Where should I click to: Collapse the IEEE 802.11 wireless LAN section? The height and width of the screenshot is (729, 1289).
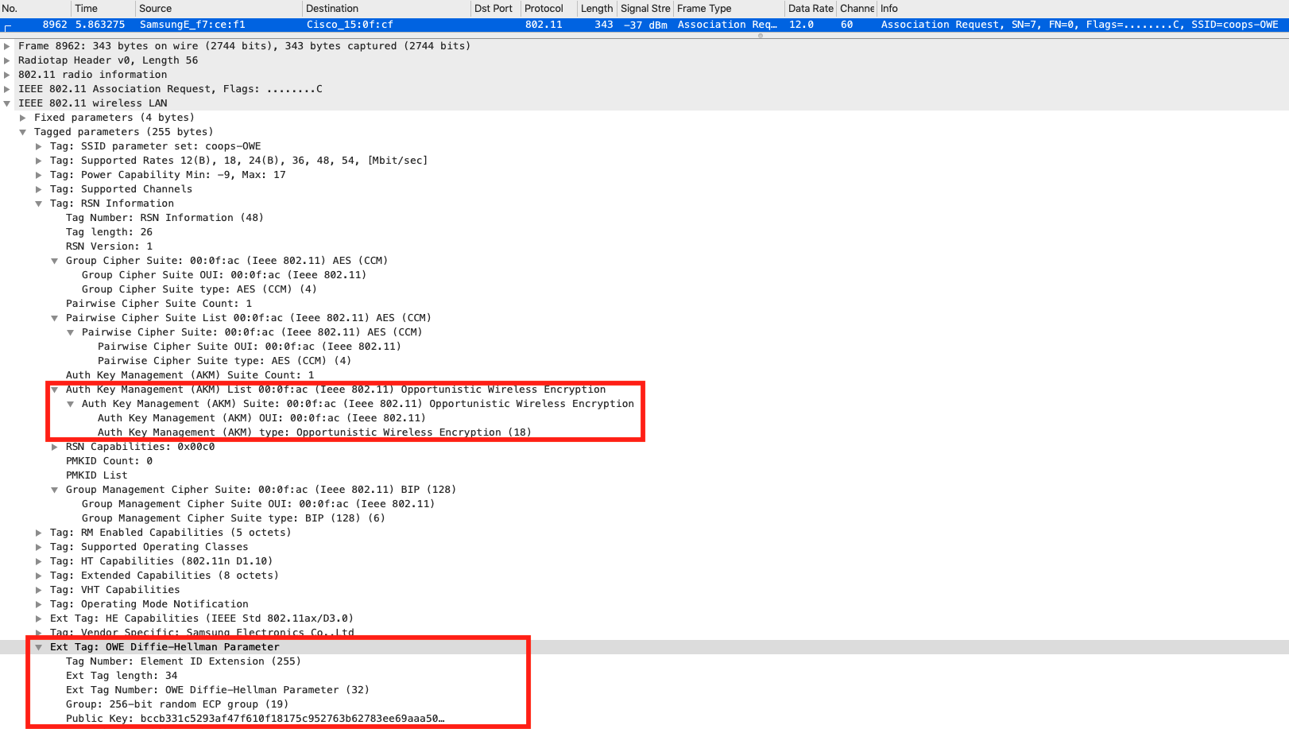tap(7, 103)
